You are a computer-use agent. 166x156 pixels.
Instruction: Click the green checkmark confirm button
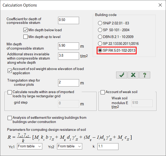click(122, 75)
